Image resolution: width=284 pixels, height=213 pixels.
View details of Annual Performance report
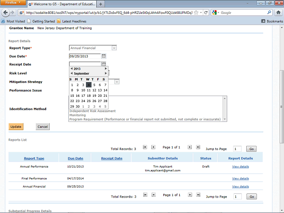pyautogui.click(x=240, y=167)
